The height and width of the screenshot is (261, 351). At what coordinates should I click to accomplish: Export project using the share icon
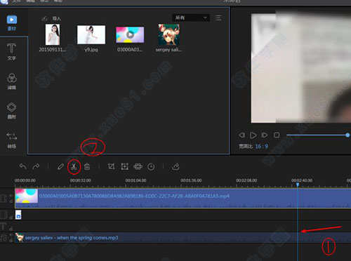pos(175,166)
